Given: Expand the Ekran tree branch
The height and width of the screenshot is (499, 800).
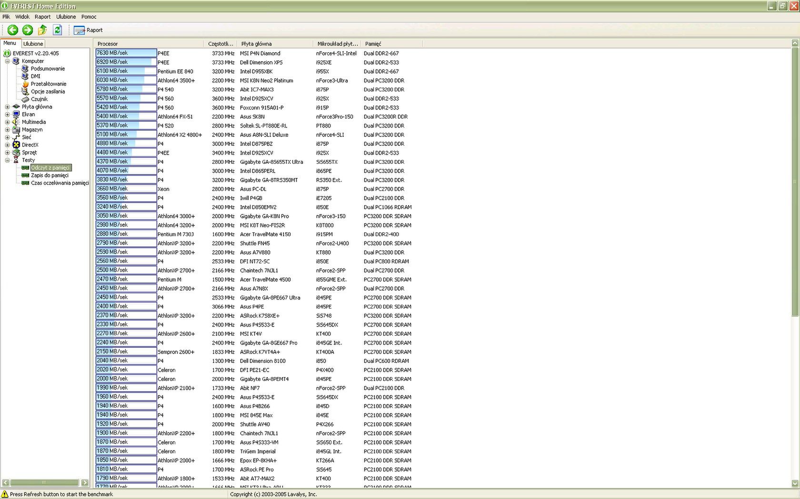Looking at the screenshot, I should (7, 114).
